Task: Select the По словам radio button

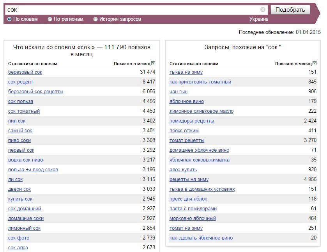Action: click(9, 19)
